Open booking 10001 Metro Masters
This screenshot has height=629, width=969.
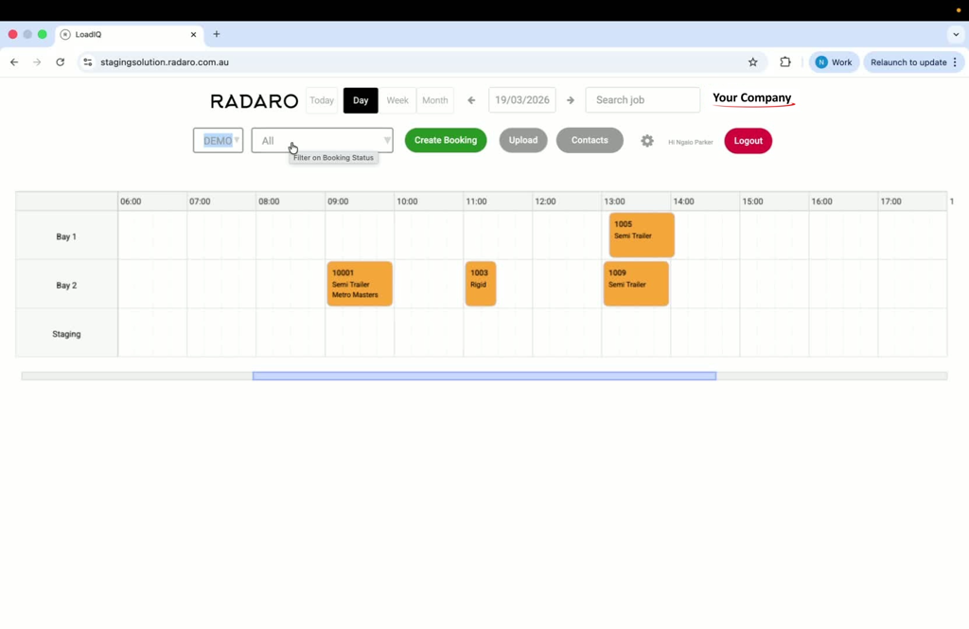(360, 284)
